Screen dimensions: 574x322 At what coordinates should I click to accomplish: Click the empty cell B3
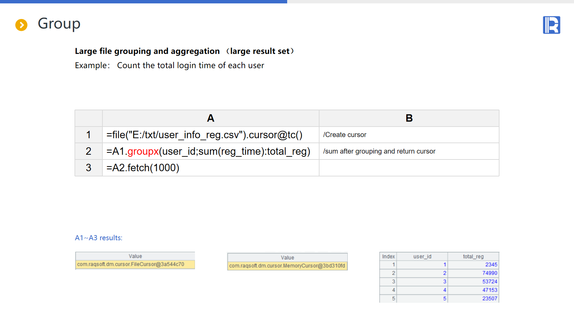[409, 168]
